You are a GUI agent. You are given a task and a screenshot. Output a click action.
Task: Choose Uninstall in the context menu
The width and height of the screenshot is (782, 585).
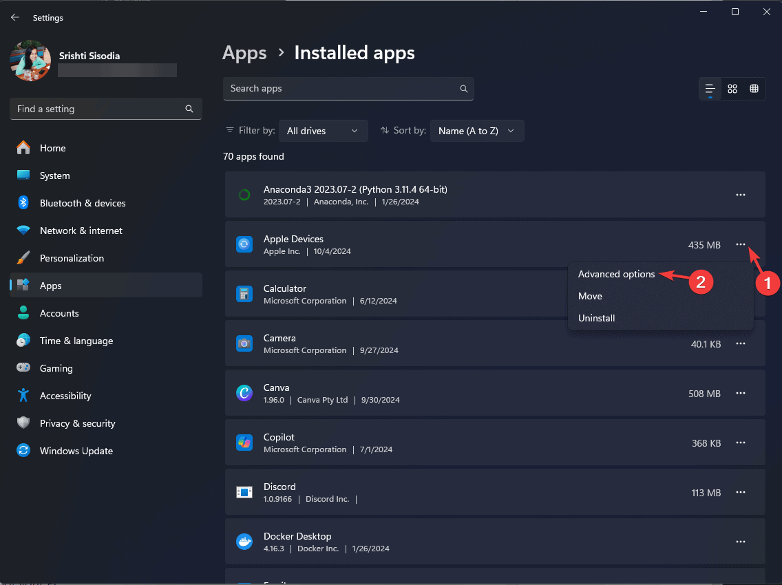click(x=596, y=318)
